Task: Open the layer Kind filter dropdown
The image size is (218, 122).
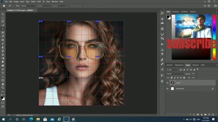Action: point(172,70)
